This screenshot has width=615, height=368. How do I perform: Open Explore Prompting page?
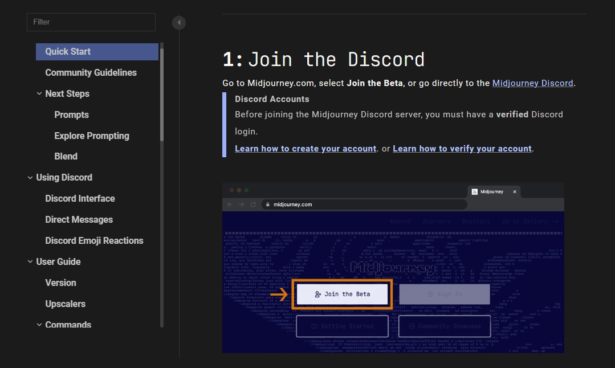coord(92,136)
